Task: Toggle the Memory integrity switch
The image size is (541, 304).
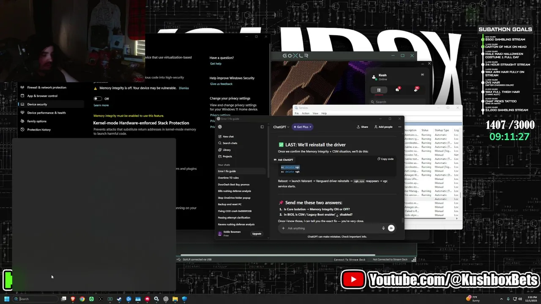Action: coord(98,98)
